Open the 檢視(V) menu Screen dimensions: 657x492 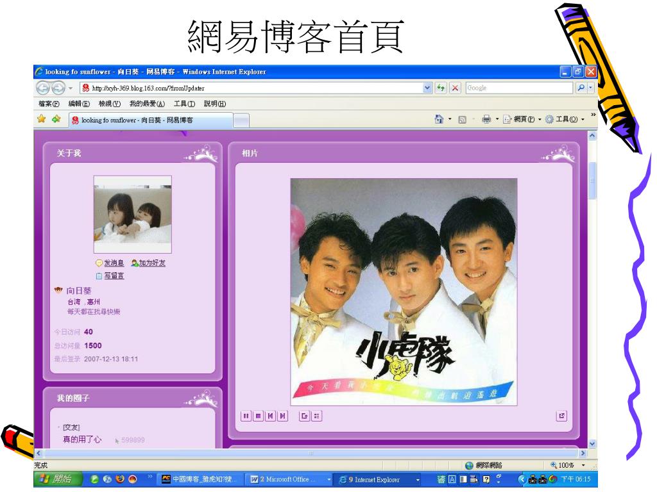pos(109,104)
